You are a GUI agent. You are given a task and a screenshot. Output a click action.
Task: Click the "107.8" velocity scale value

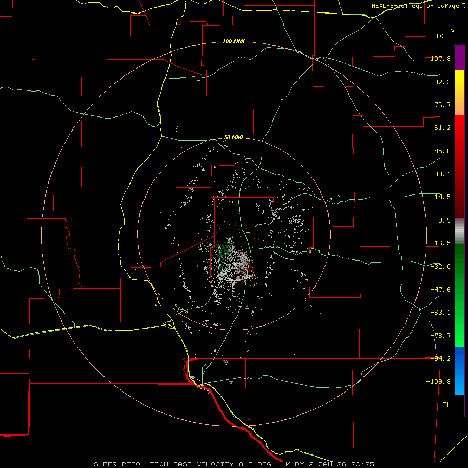click(440, 58)
